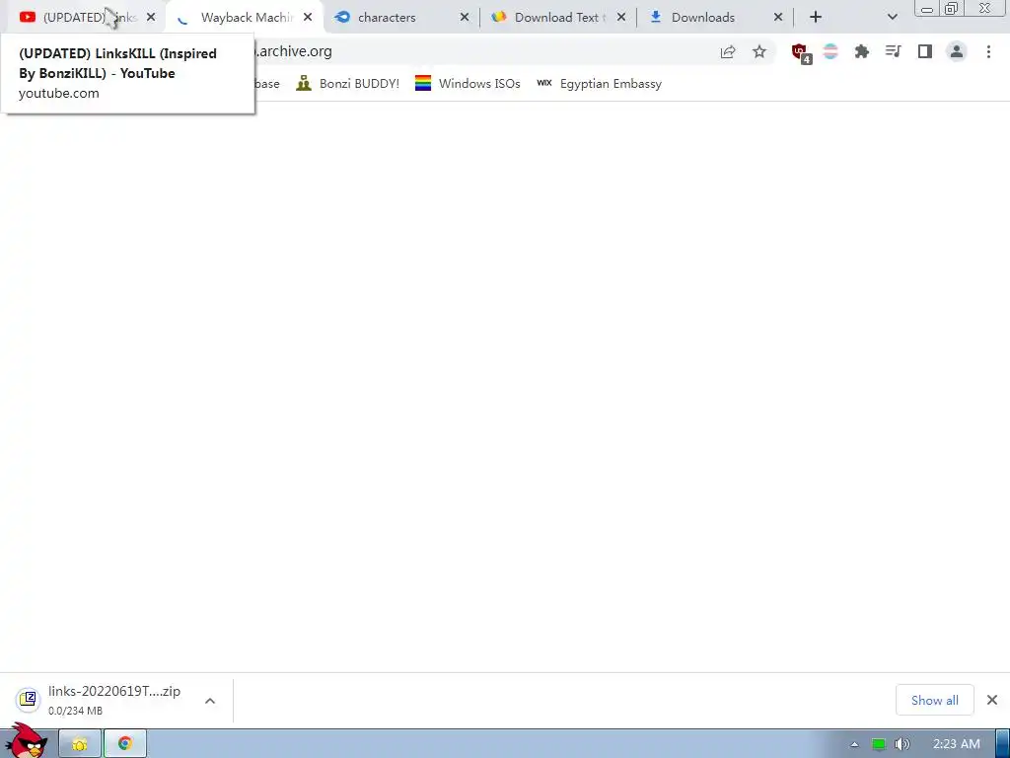The image size is (1010, 758).
Task: Open the media controls icon
Action: pos(894,51)
